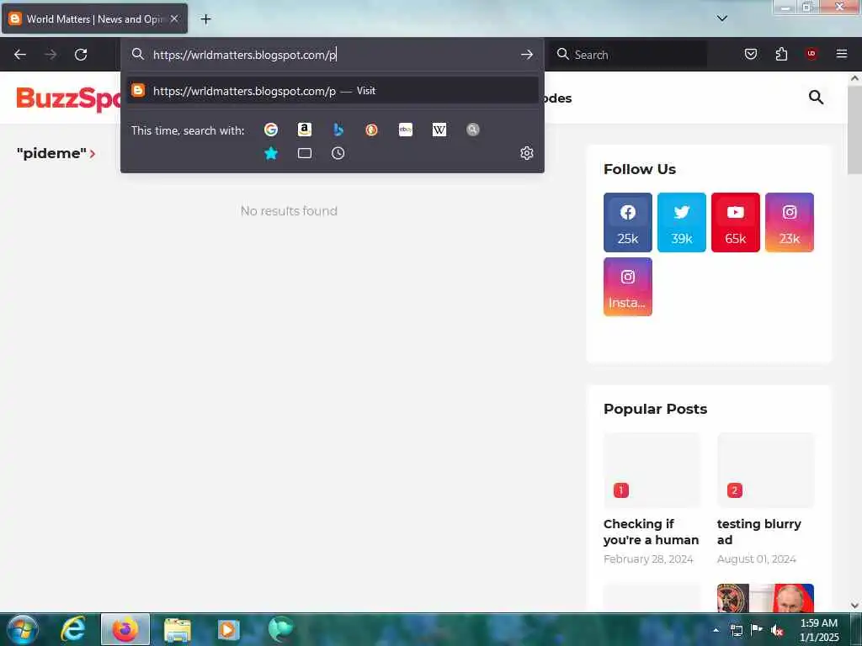Viewport: 862px width, 646px height.
Task: Click the muted volume tray icon
Action: [x=777, y=631]
